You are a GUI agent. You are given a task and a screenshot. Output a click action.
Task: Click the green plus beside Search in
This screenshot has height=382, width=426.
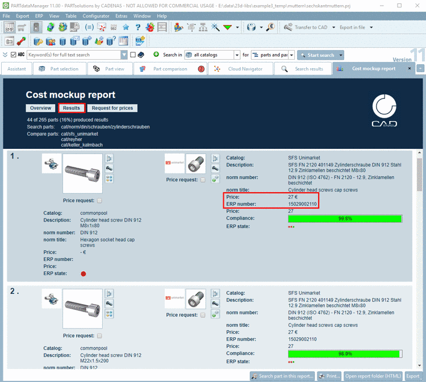[x=156, y=55]
